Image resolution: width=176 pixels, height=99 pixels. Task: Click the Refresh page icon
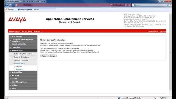[x=126, y=5]
